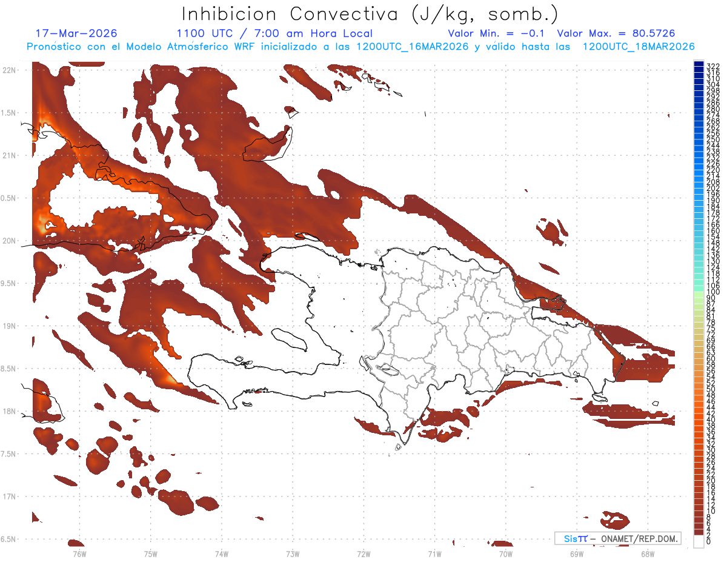Click the 'Valor Max. = 80.5726' readout

pos(616,33)
